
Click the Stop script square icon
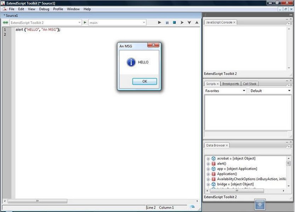[174, 23]
